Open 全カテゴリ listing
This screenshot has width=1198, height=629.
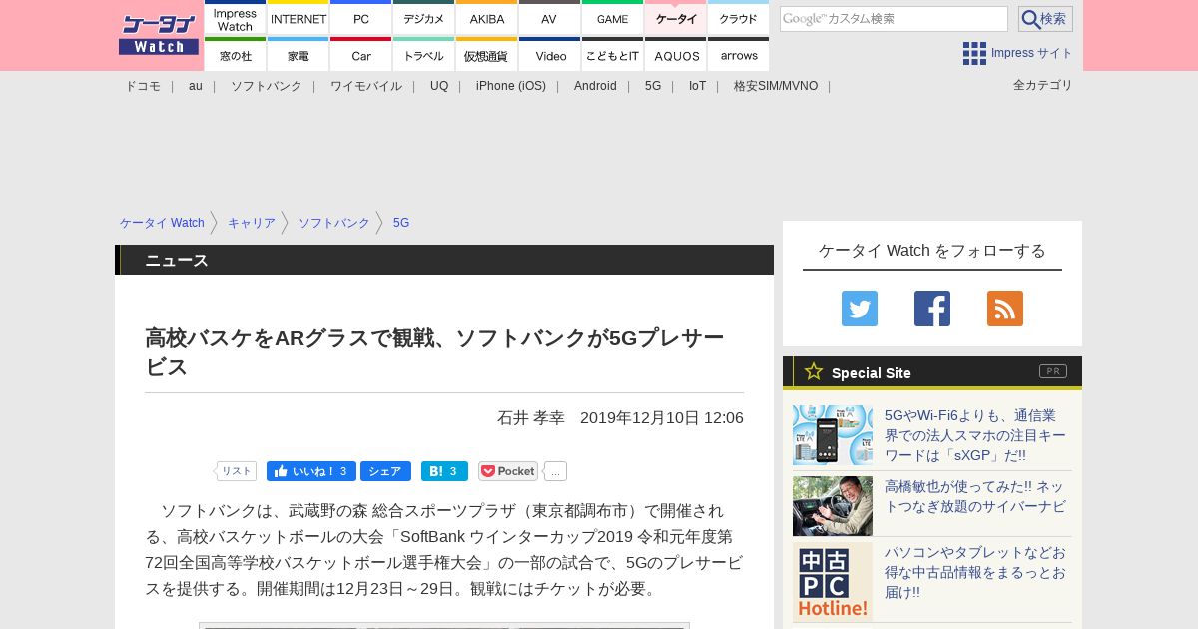(1043, 85)
